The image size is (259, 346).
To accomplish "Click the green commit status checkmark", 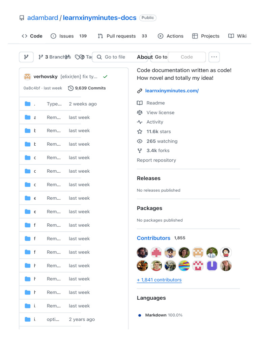I will pos(105,77).
